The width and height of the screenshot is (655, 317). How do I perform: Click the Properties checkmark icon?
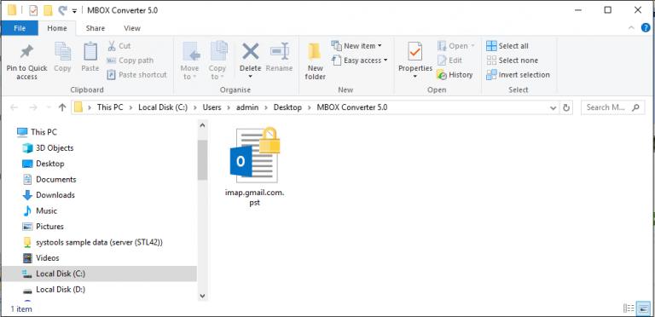point(415,52)
